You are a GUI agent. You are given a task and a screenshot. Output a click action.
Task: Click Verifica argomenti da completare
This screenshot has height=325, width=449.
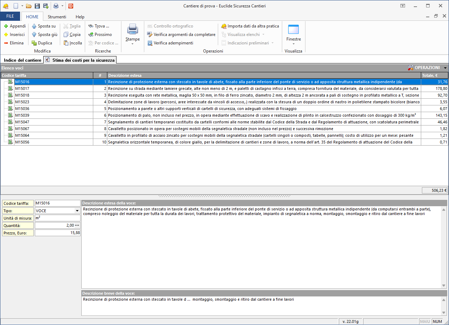(x=181, y=35)
